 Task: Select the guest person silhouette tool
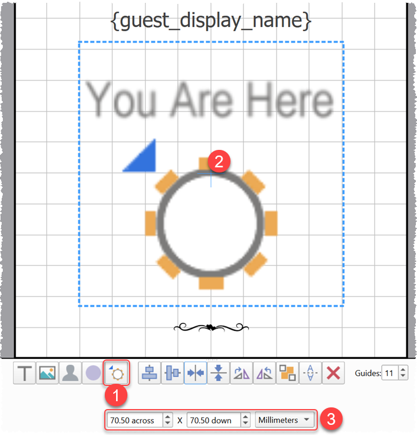point(70,373)
